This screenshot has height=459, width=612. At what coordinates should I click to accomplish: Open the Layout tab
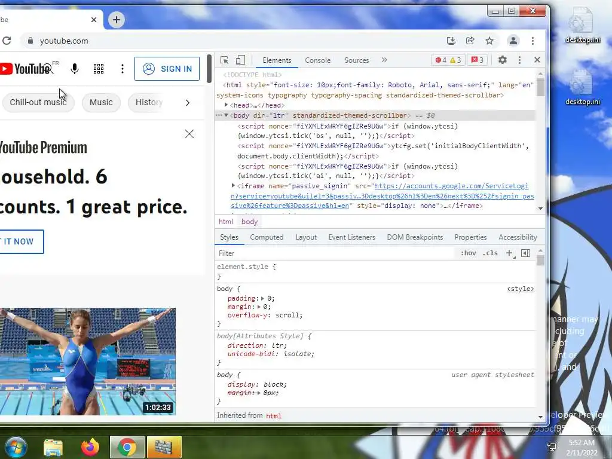coord(306,237)
